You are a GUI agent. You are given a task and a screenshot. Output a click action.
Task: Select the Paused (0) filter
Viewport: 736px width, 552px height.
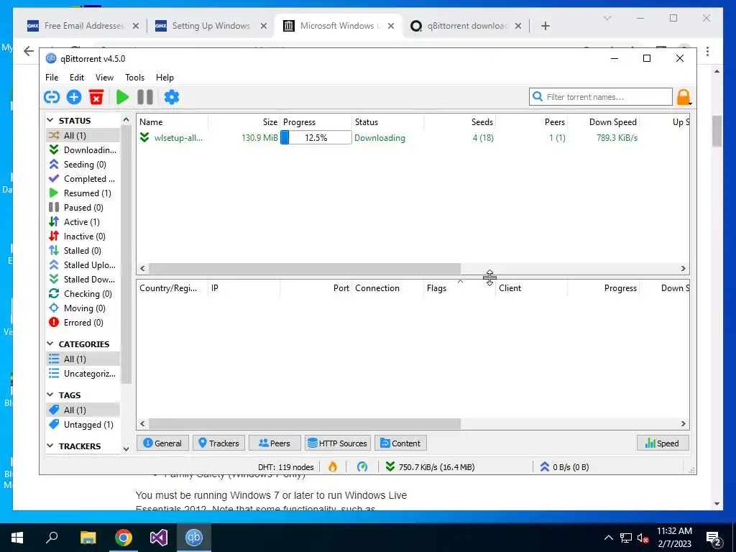pos(83,208)
